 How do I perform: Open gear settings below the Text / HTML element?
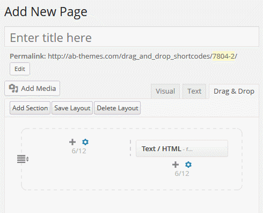(x=188, y=165)
